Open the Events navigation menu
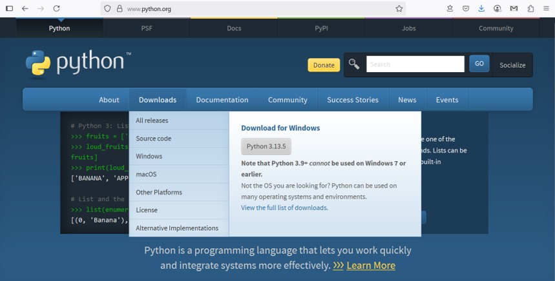Image resolution: width=555 pixels, height=281 pixels. coord(447,100)
